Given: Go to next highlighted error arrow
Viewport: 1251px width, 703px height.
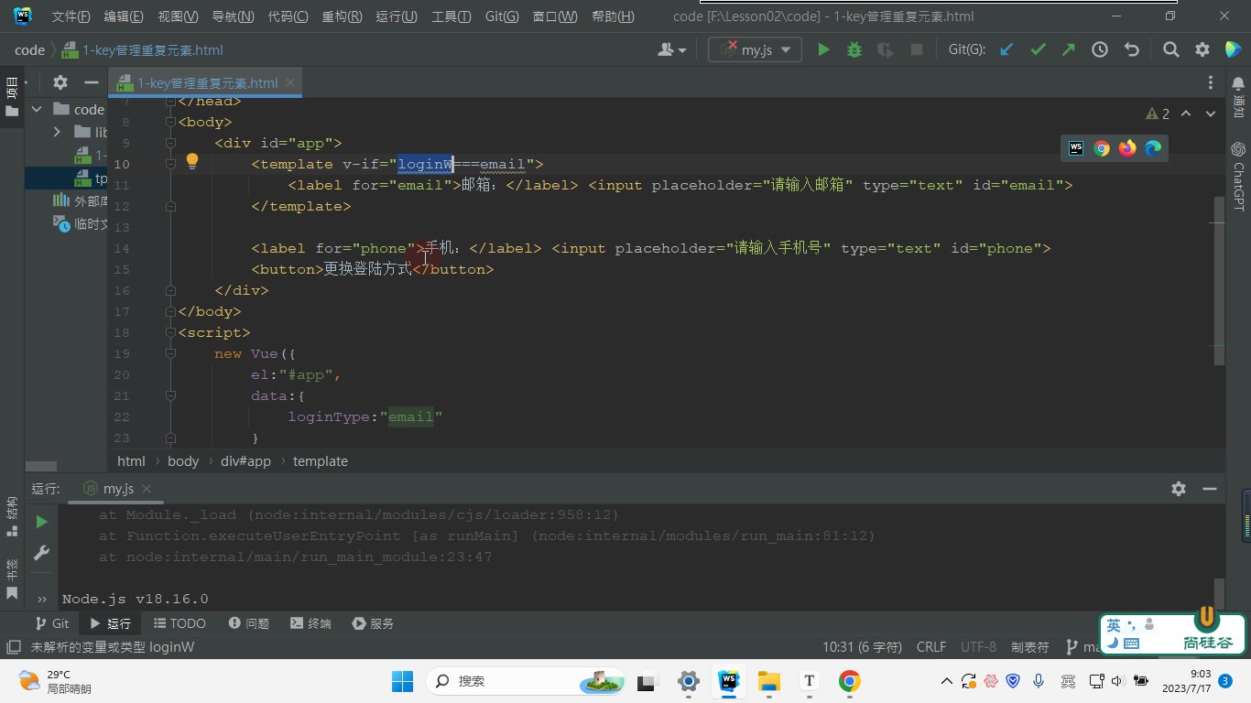Looking at the screenshot, I should 1211,114.
